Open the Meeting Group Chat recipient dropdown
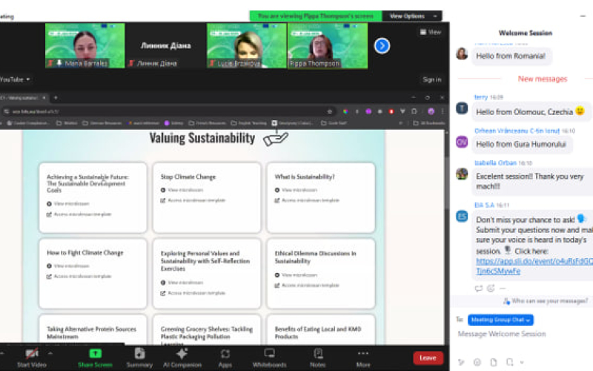This screenshot has width=593, height=371. click(x=500, y=320)
